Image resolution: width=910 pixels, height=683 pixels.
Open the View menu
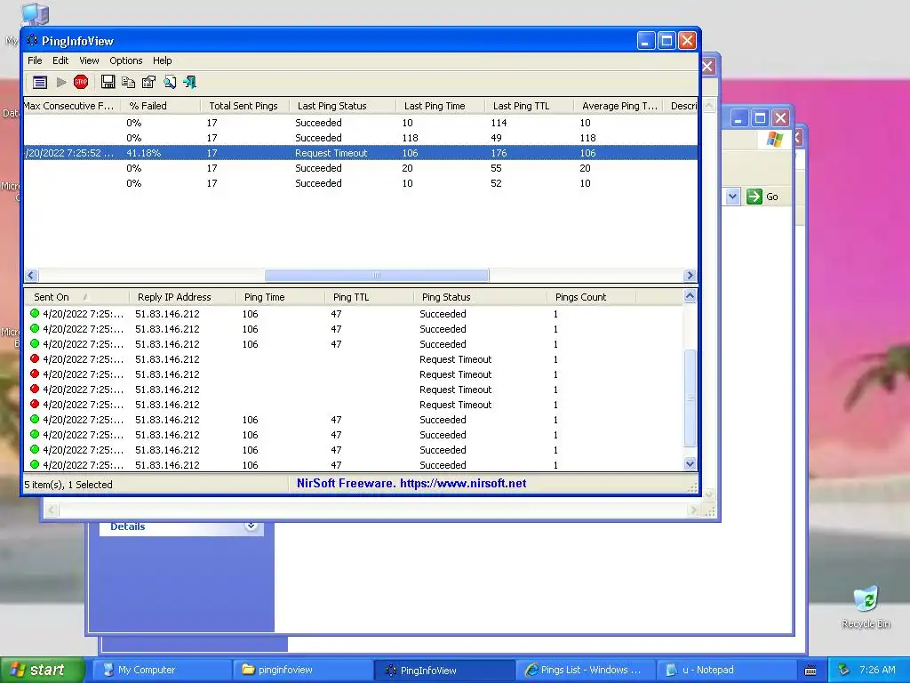(89, 60)
